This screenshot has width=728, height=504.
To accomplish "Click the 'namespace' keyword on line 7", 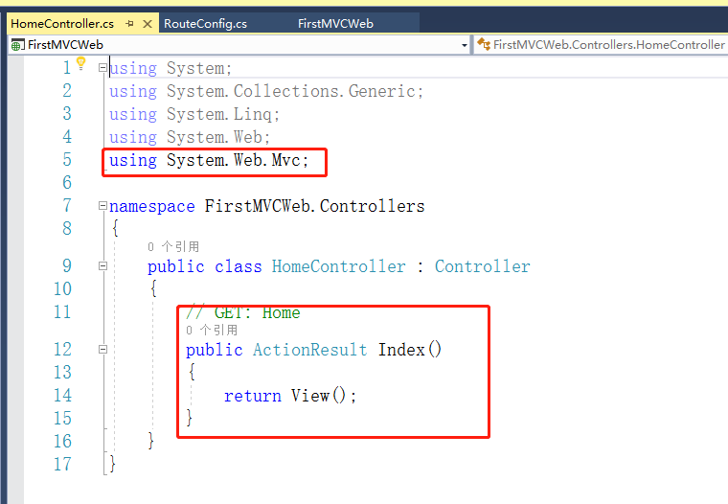I will (x=151, y=206).
